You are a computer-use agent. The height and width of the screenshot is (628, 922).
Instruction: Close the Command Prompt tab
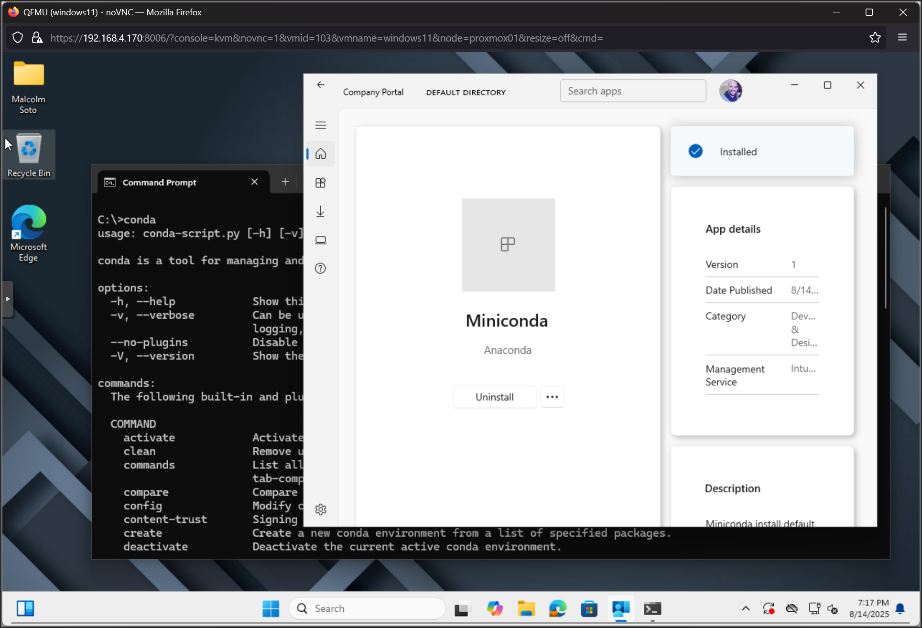coord(254,182)
